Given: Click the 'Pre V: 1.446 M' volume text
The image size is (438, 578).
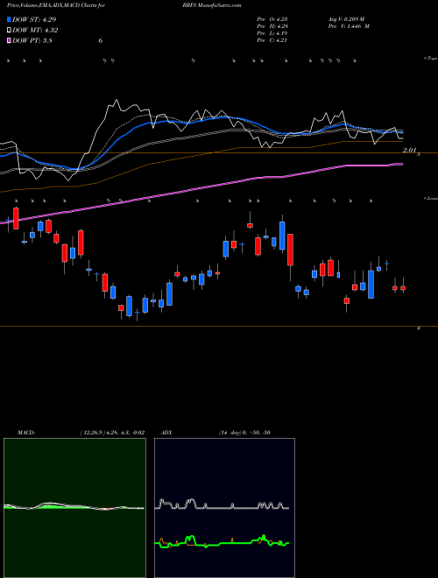Looking at the screenshot, I should coord(349,26).
